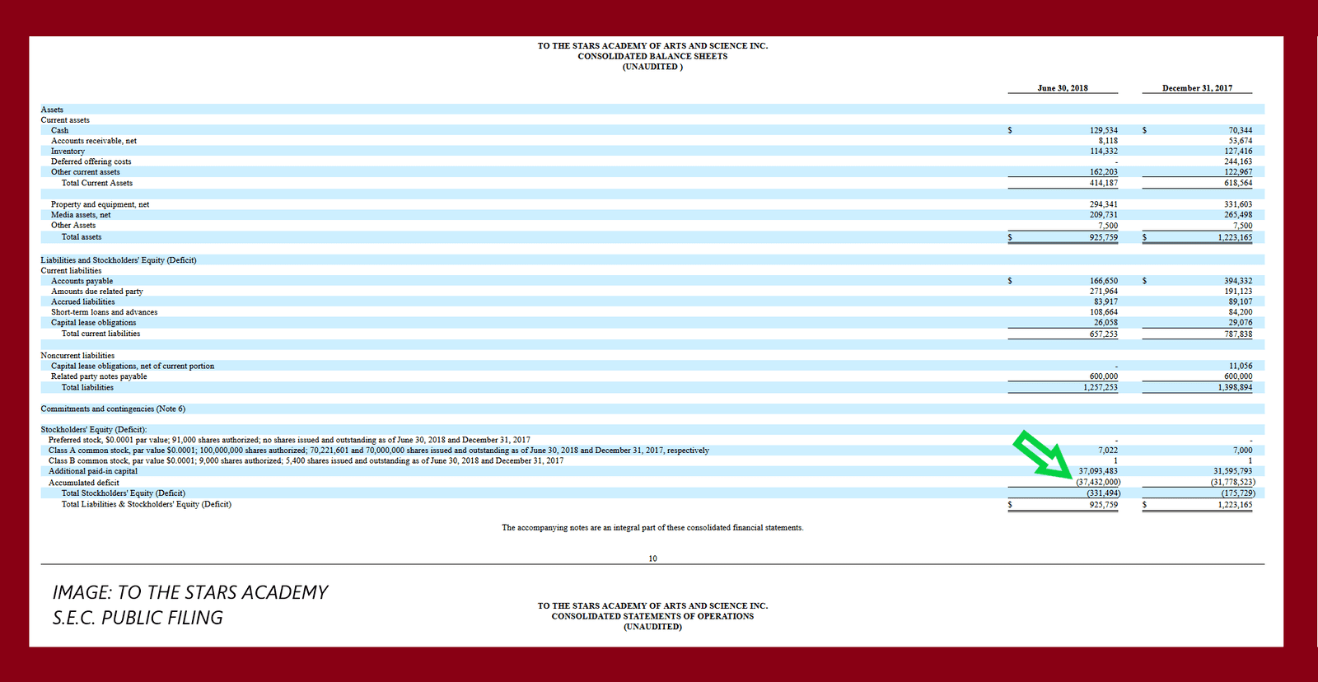Click the page number 10
1318x682 pixels.
652,558
